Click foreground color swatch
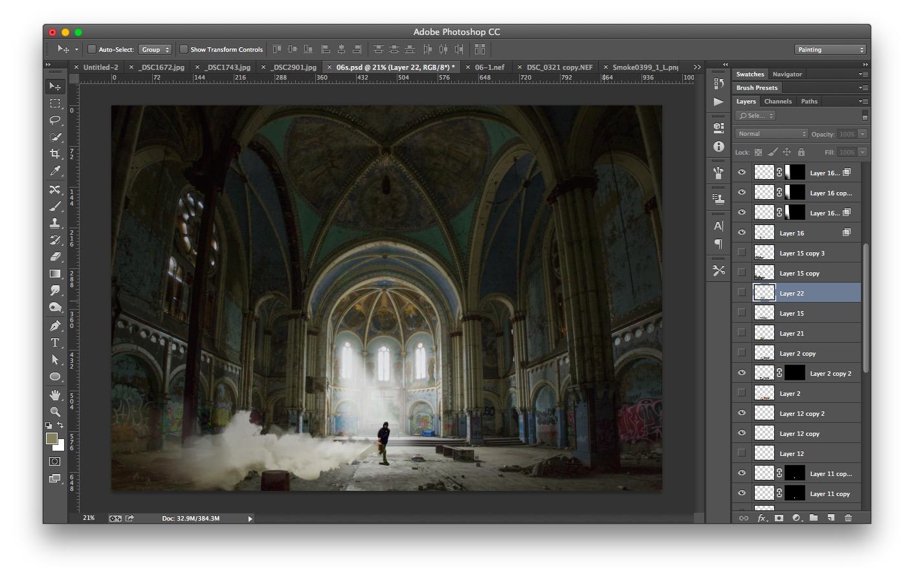 coord(52,438)
